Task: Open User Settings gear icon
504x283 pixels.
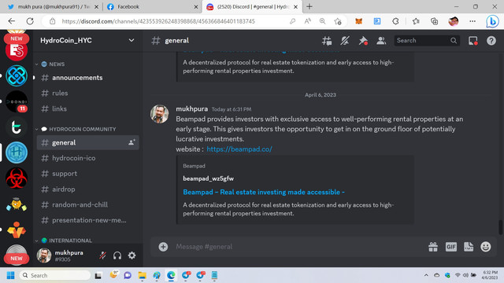Action: 132,255
